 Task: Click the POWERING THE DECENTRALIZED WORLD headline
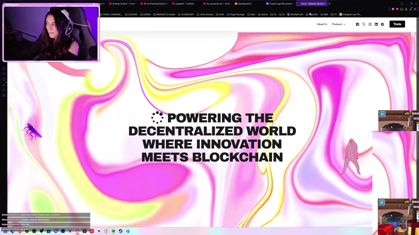coord(212,137)
